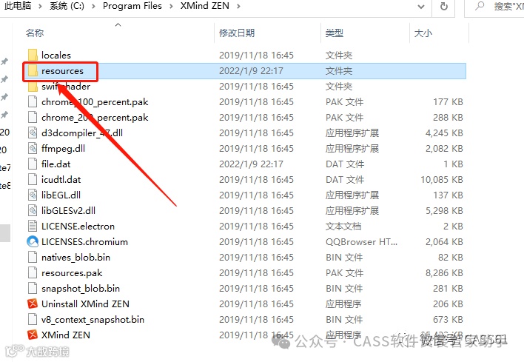This screenshot has width=524, height=362.
Task: Go to 此电脑 in breadcrumb
Action: [x=18, y=6]
